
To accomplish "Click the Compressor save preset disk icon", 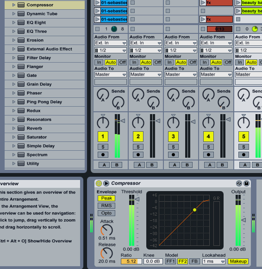I will [x=246, y=183].
